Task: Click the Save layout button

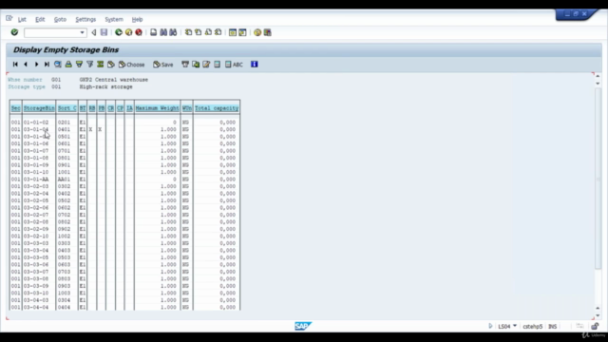Action: coord(162,65)
